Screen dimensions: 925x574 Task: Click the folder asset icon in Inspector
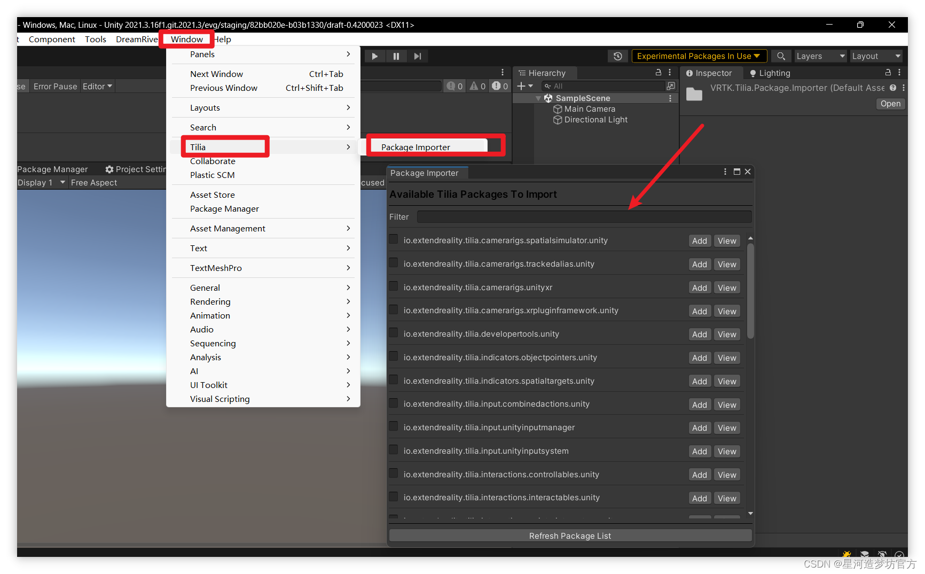[x=694, y=94]
